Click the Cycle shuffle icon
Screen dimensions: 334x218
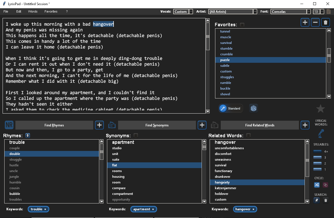pos(317,185)
